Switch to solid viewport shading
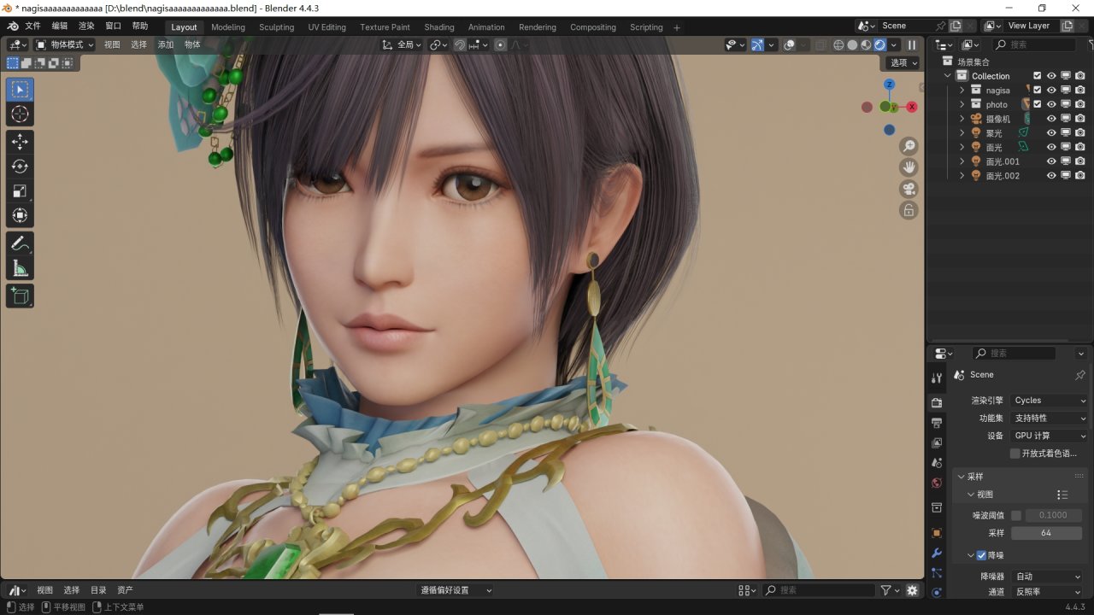The image size is (1094, 615). point(852,45)
